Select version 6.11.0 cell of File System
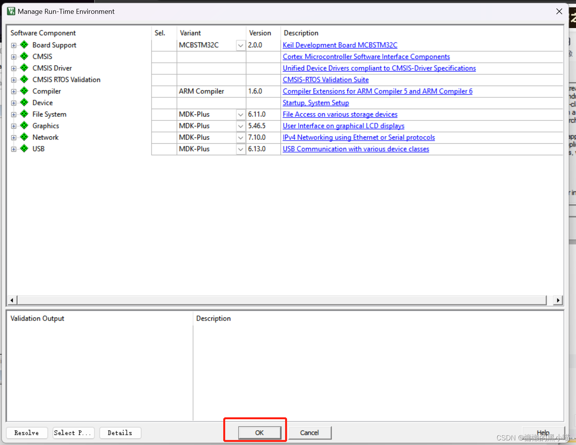This screenshot has width=576, height=445. click(x=263, y=115)
